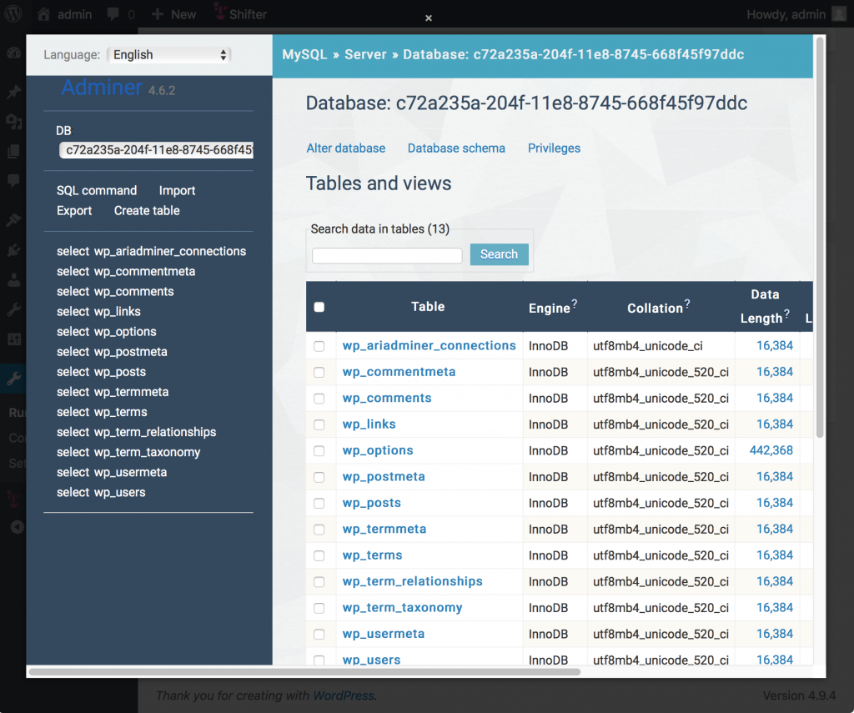Check the wp_links row checkbox
The image size is (854, 713).
319,424
